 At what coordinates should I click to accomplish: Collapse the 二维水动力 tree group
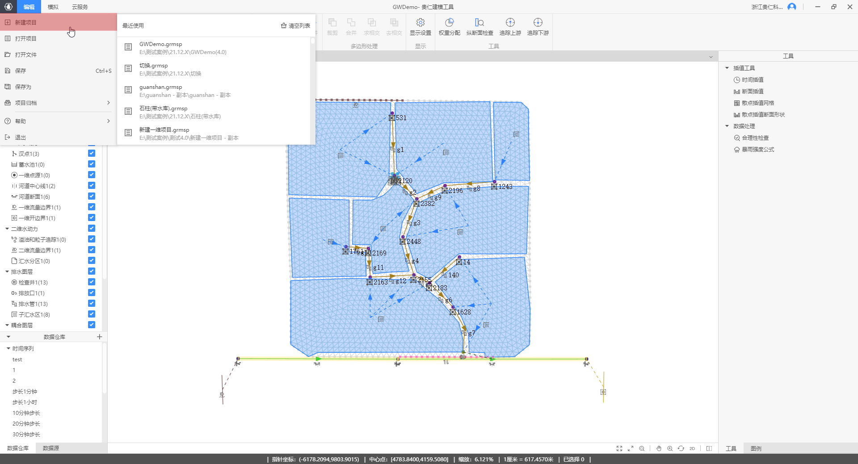pyautogui.click(x=7, y=229)
